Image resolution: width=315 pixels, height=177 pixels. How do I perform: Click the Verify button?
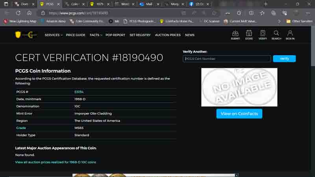point(284,59)
